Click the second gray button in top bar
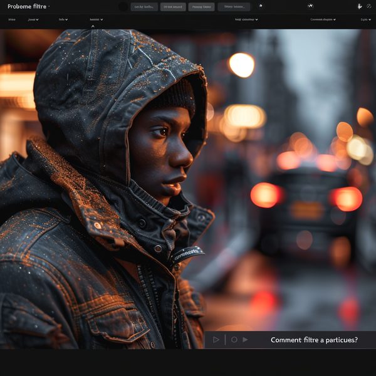The height and width of the screenshot is (376, 376). click(x=173, y=7)
